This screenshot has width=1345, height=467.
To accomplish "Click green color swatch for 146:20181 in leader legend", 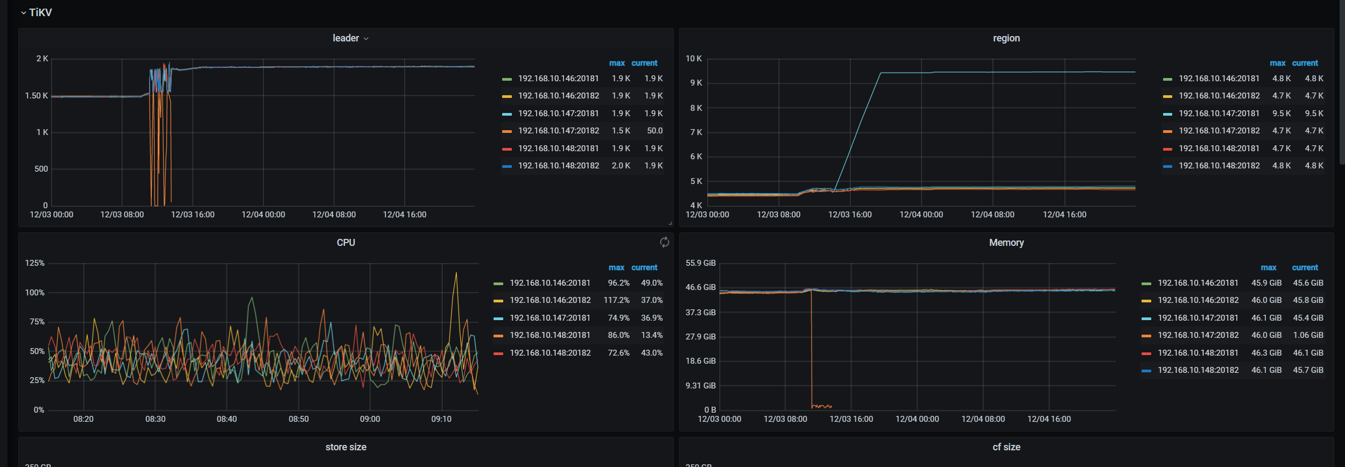I will [506, 79].
